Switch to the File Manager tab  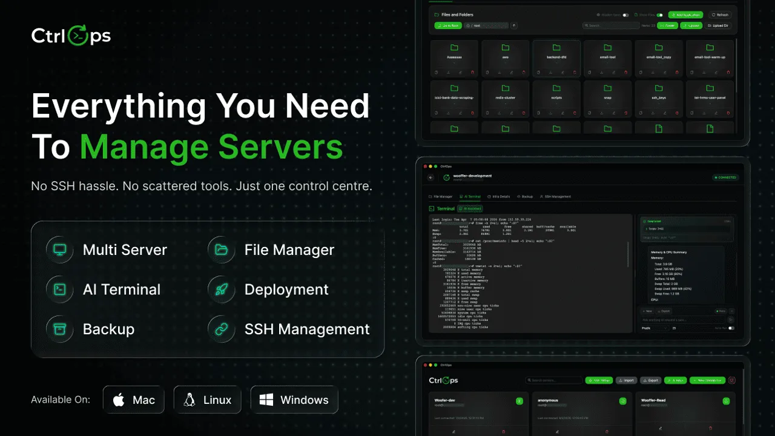440,197
